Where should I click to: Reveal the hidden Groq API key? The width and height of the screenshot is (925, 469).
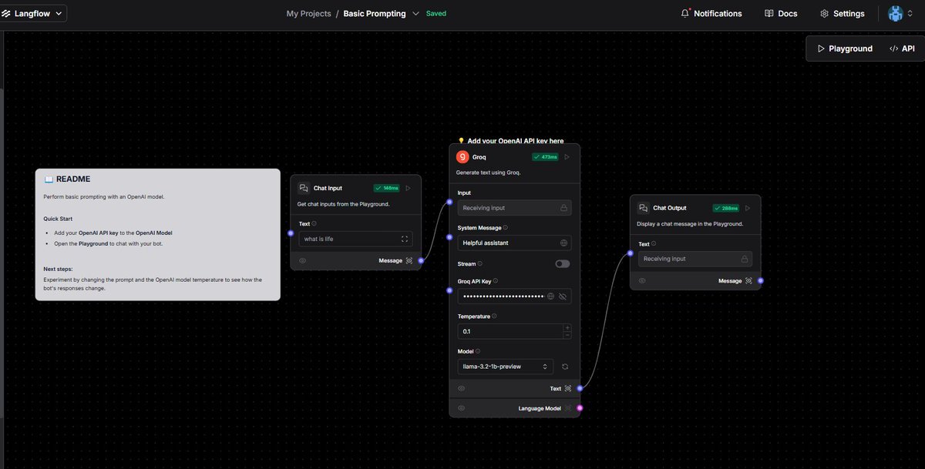point(563,296)
